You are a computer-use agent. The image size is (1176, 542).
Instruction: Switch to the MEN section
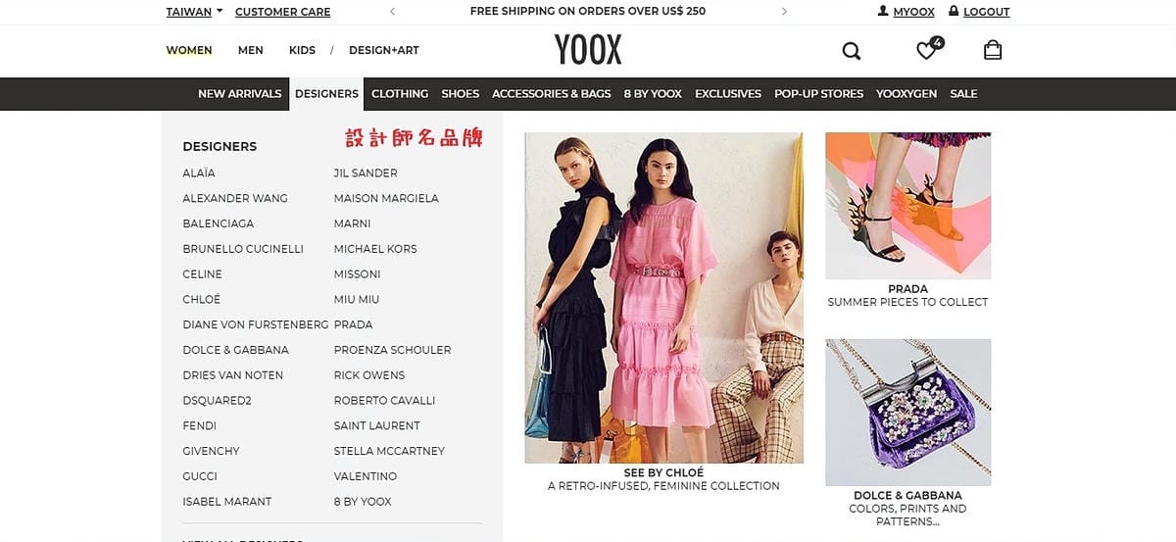[251, 50]
